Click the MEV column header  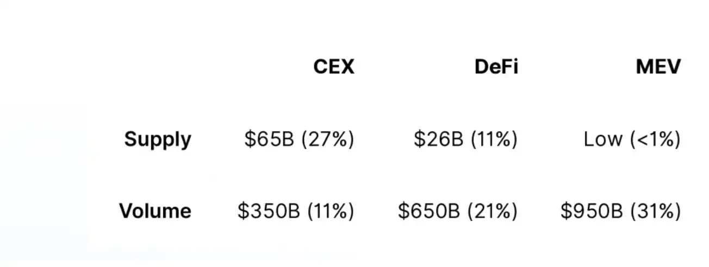pyautogui.click(x=658, y=67)
